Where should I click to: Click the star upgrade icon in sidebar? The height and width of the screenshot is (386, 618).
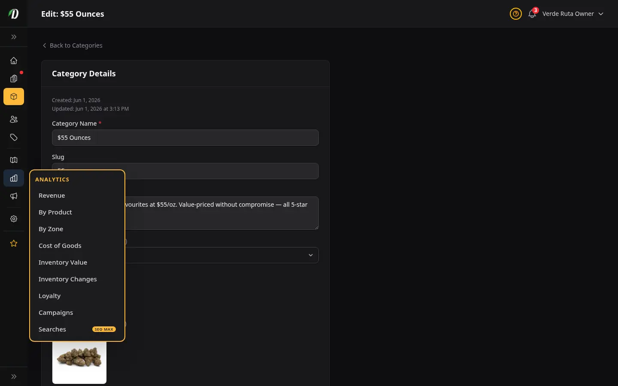14,243
